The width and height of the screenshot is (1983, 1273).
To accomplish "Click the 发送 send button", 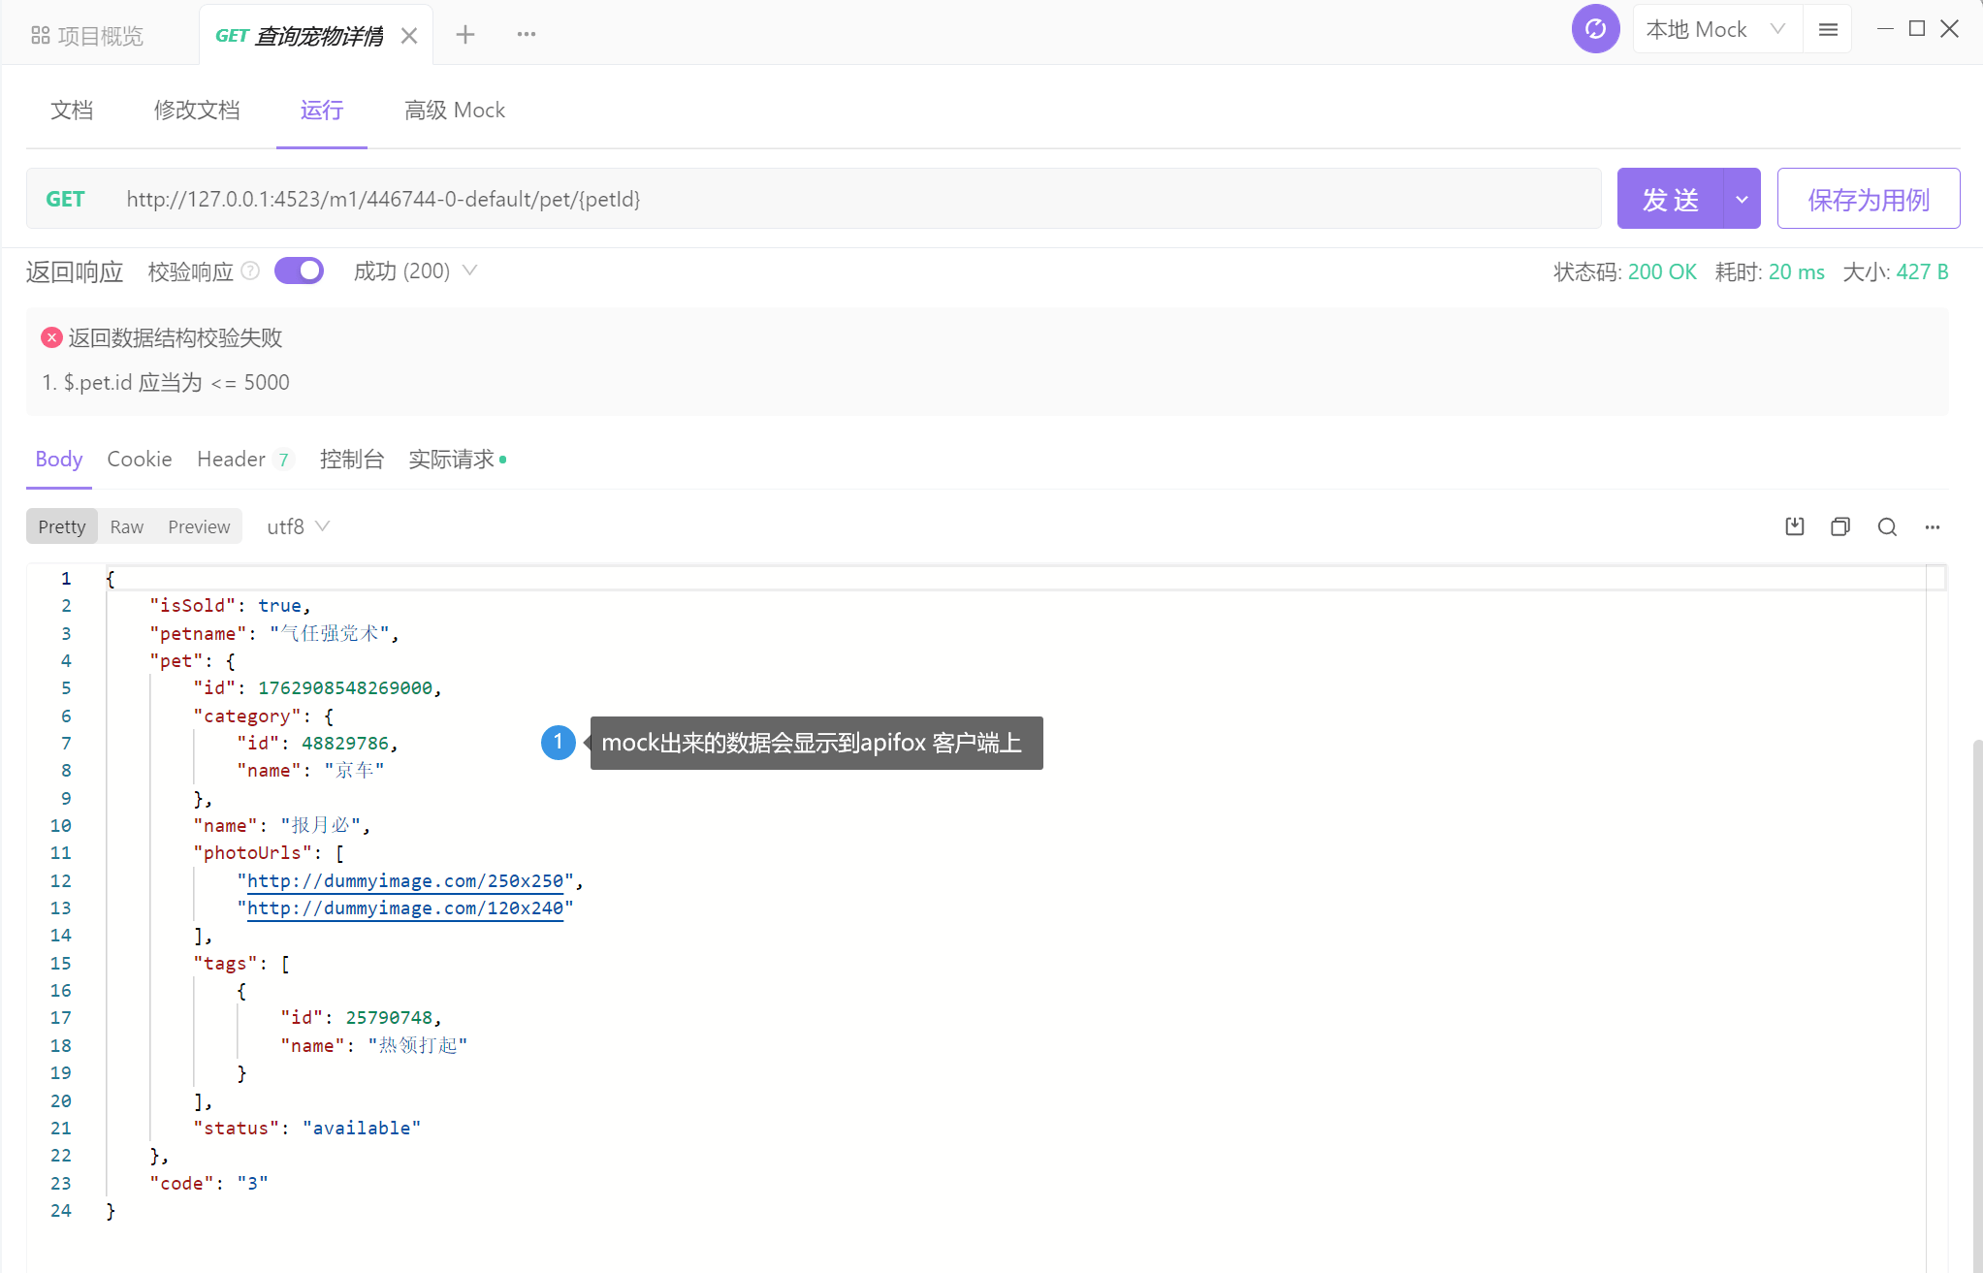I will point(1670,198).
